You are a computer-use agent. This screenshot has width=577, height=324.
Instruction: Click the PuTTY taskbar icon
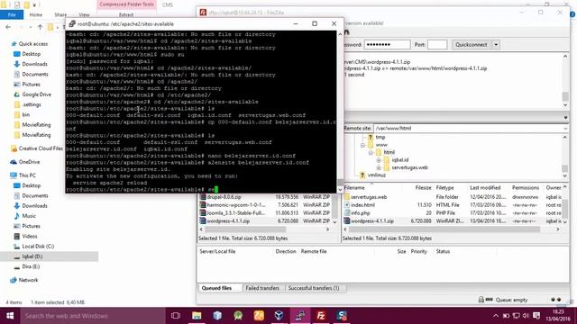coord(300,316)
